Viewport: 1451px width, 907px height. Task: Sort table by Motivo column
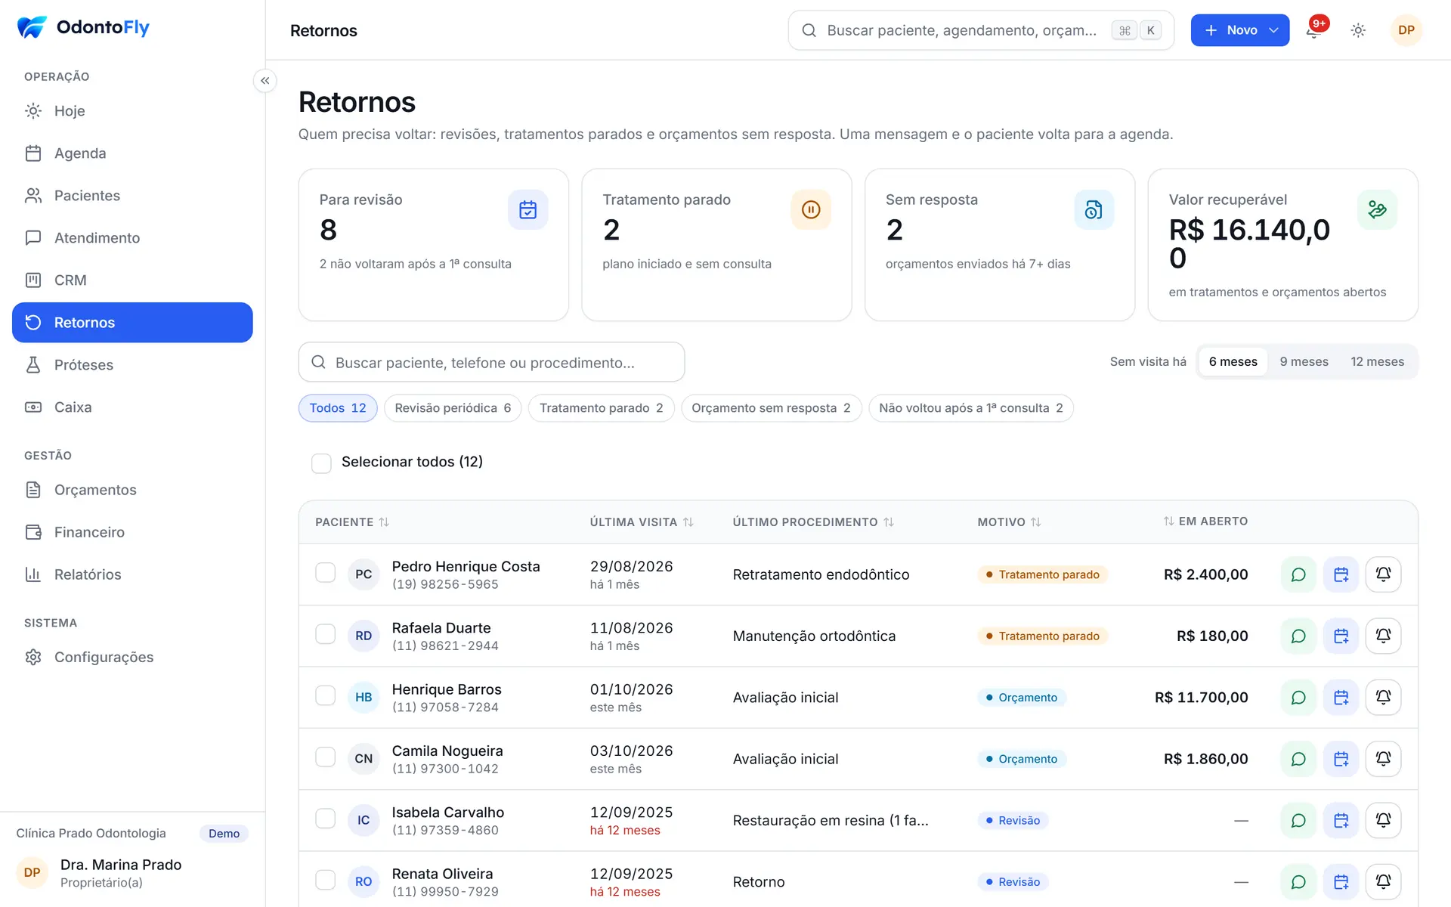[1009, 522]
